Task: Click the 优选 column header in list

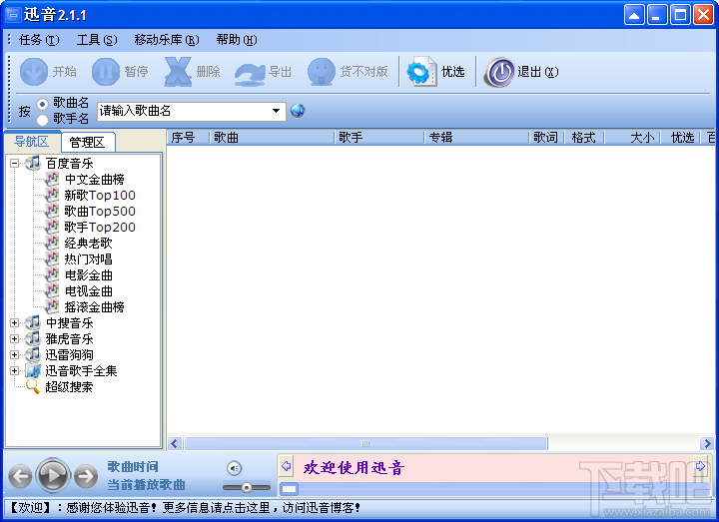Action: click(680, 137)
